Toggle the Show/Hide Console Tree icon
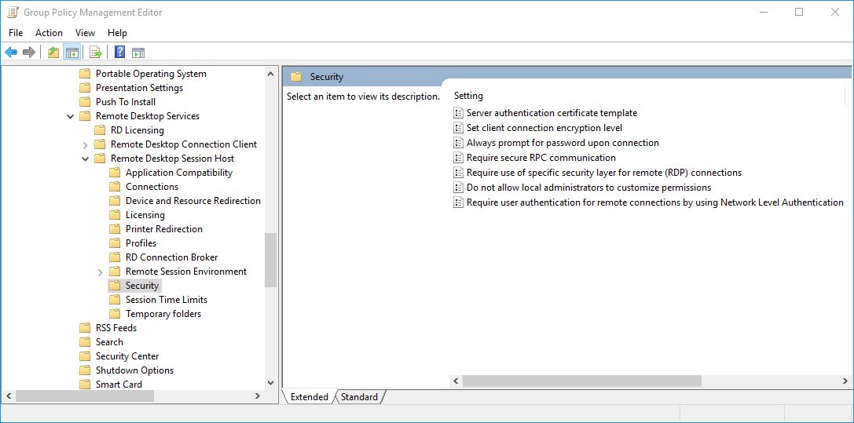Viewport: 854px width, 423px height. 72,53
